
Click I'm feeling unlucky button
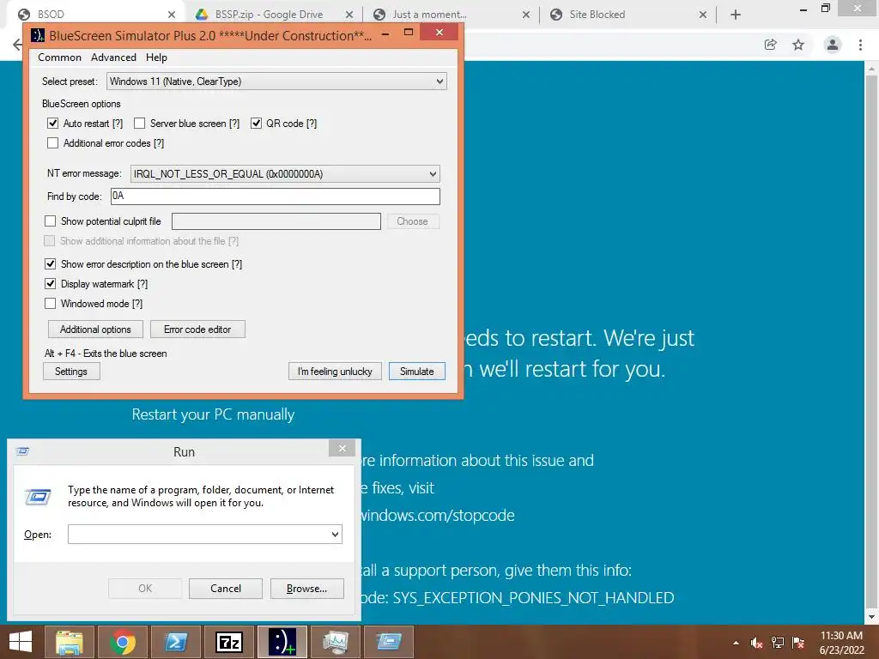[x=335, y=372]
